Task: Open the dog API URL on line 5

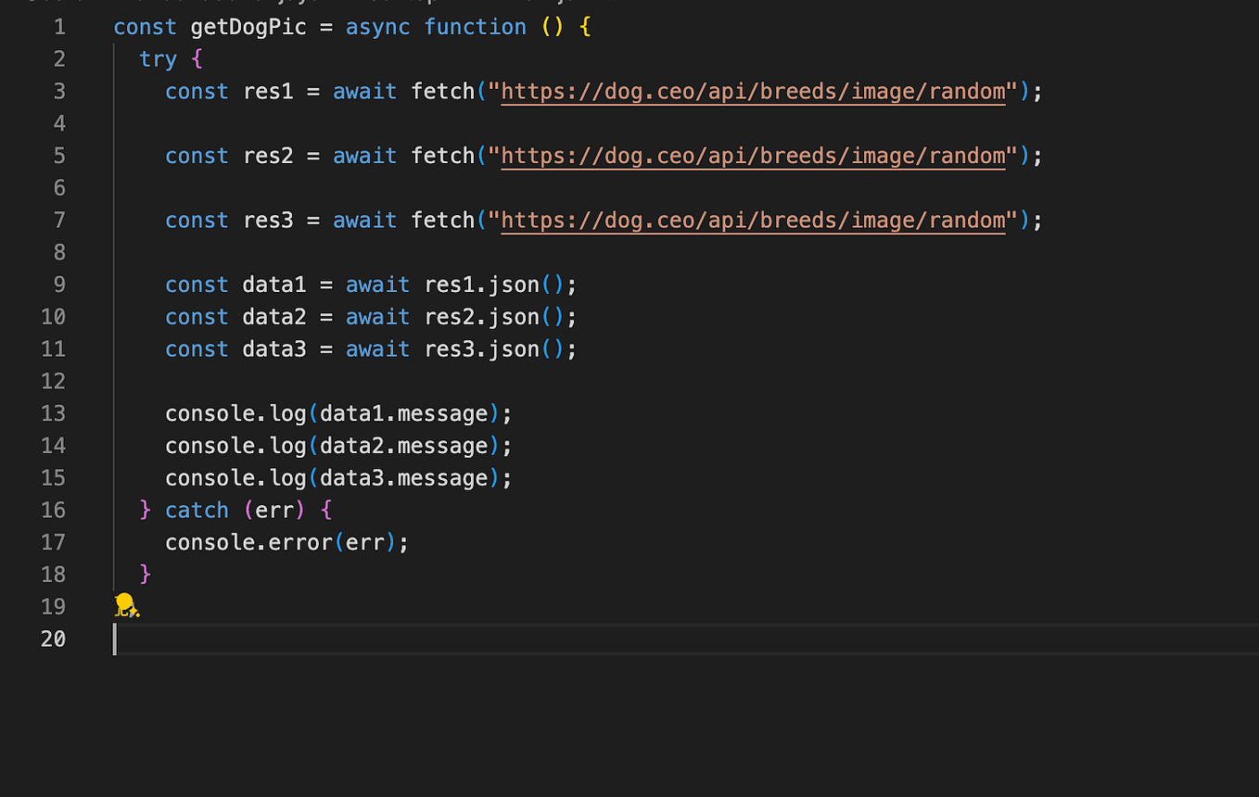Action: pyautogui.click(x=751, y=156)
